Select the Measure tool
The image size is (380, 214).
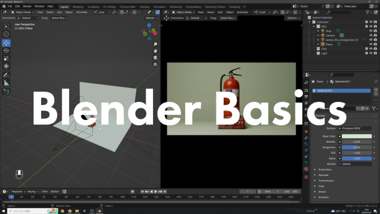(6, 83)
